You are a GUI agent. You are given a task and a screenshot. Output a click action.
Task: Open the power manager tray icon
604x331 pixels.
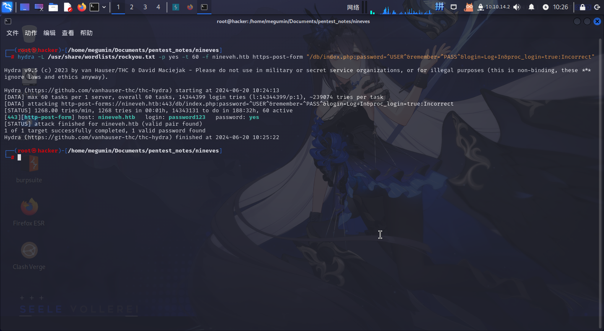[545, 7]
